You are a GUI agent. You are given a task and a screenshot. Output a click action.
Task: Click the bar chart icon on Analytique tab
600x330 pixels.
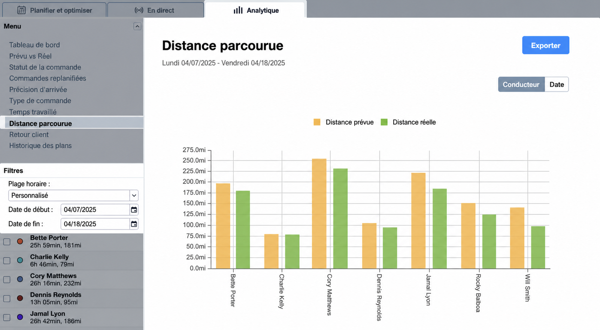coord(238,10)
